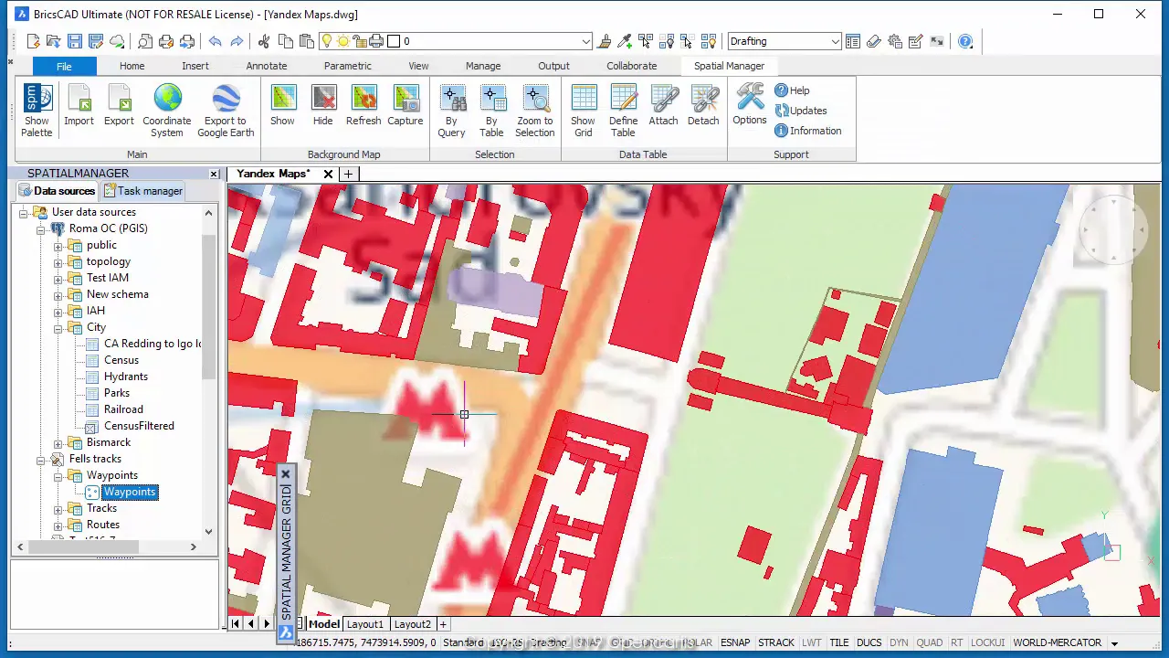
Task: Click the Information link in Support
Action: point(807,131)
